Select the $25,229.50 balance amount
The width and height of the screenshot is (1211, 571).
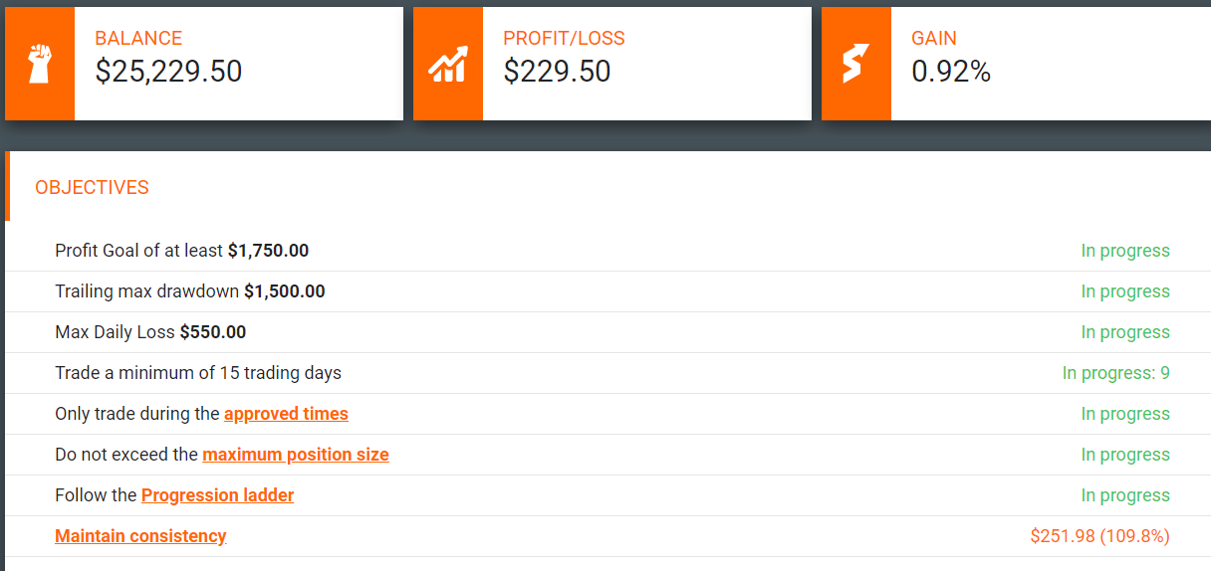click(x=168, y=72)
